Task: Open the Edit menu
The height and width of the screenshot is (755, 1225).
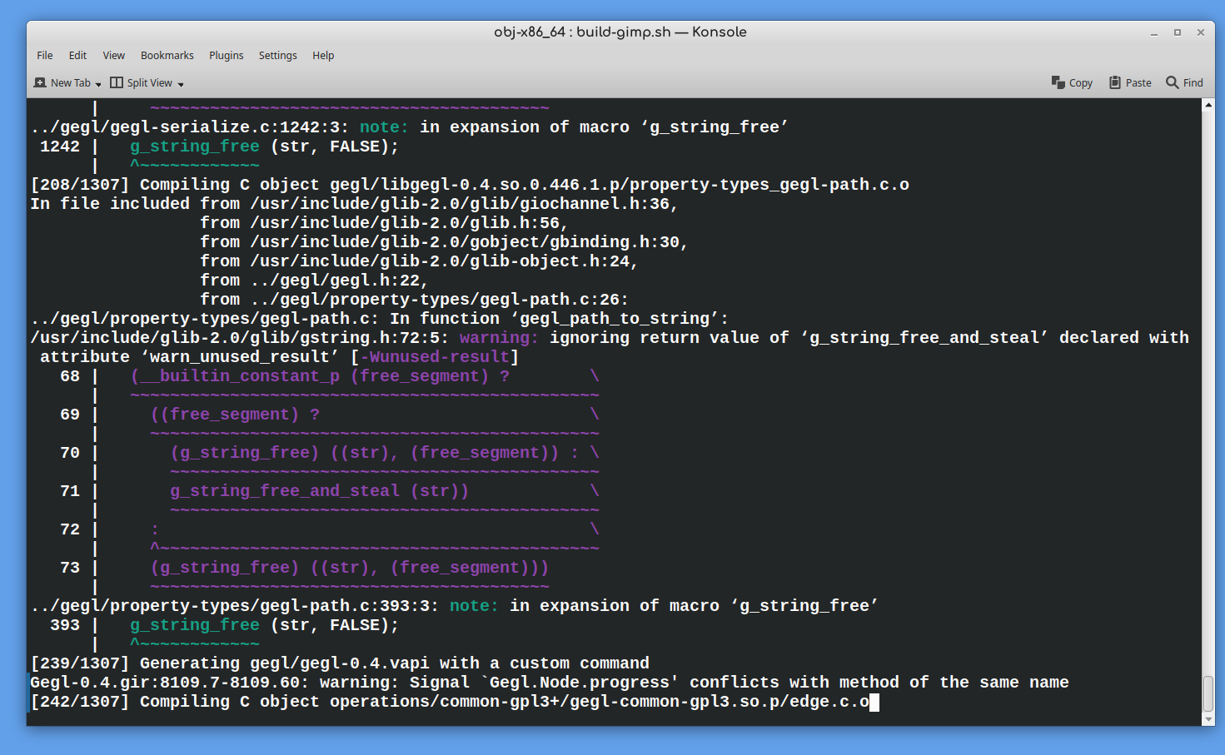Action: coord(77,56)
